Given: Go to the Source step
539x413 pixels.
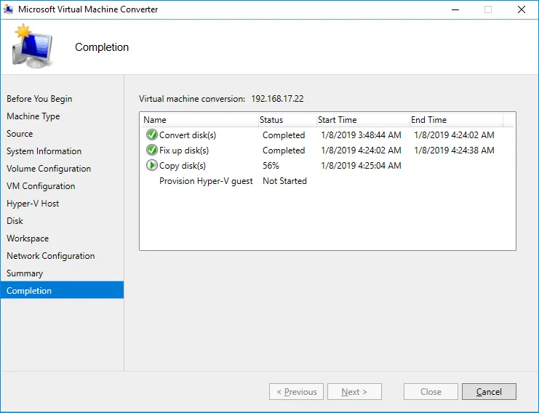Looking at the screenshot, I should [20, 134].
